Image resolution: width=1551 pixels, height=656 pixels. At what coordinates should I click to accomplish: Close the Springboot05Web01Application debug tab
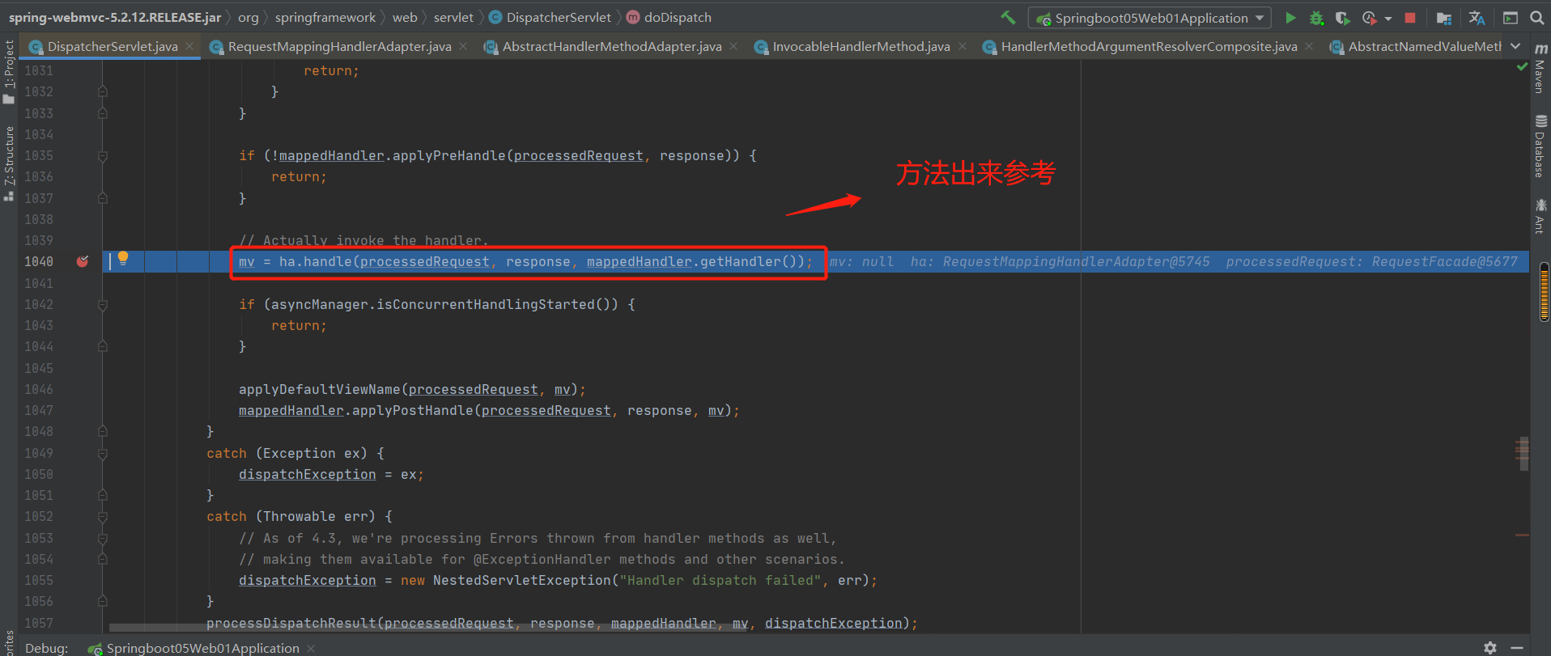coord(311,648)
